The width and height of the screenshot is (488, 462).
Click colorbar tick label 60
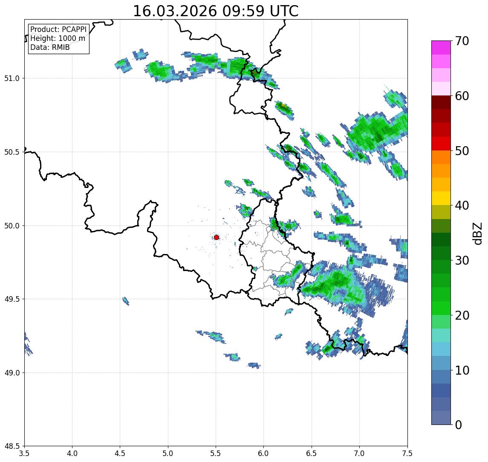[x=462, y=96]
